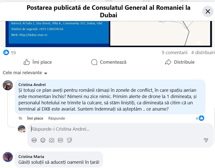Screen dimensions: 215x168
Task: Click the reply field for Cristina Andrei
Action: click(x=113, y=129)
